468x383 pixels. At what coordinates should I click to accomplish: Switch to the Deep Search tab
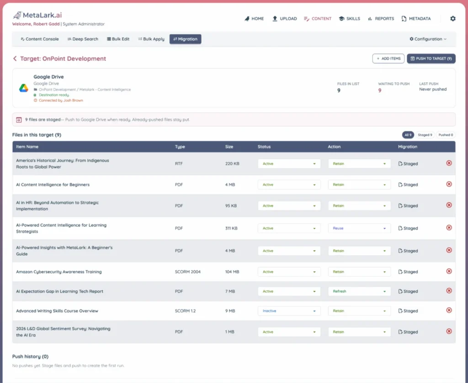83,39
